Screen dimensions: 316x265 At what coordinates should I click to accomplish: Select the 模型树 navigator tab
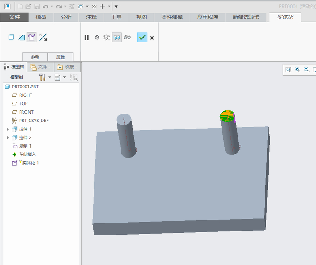pyautogui.click(x=14, y=67)
